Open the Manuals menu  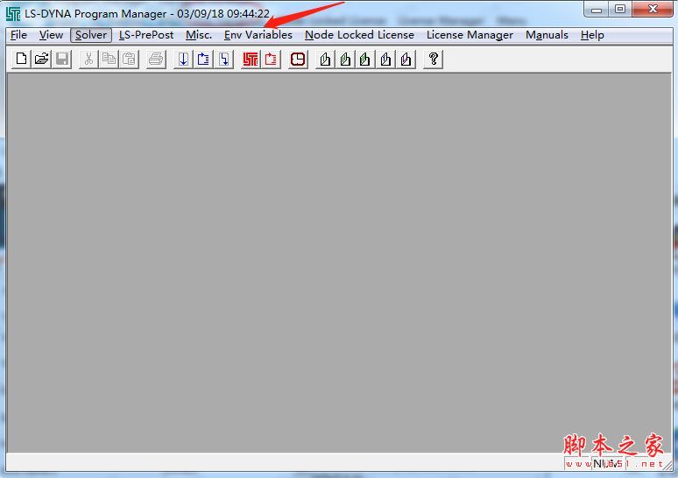click(x=547, y=35)
